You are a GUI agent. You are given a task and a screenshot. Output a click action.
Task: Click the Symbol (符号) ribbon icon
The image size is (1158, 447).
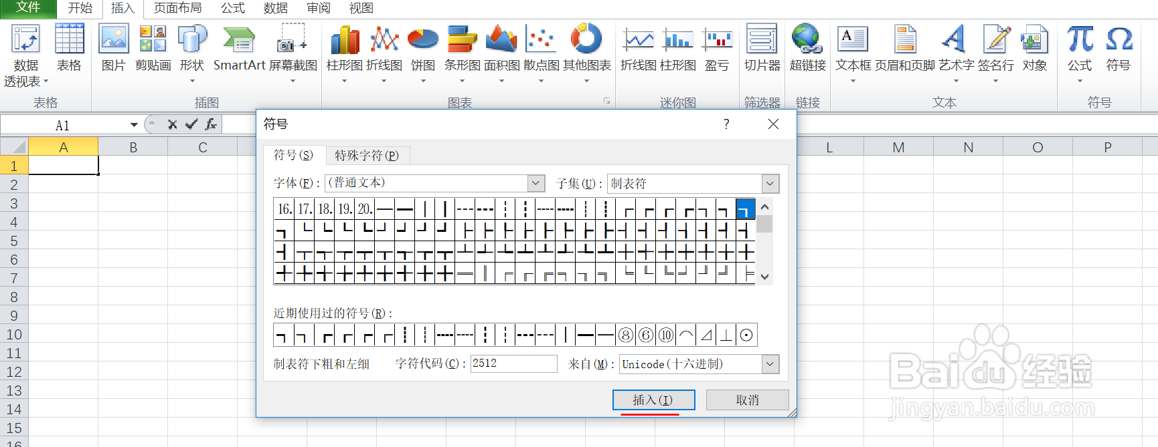[1119, 48]
